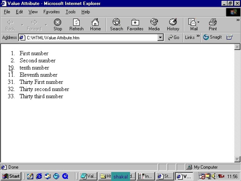The height and width of the screenshot is (181, 241).
Task: Click the taskbar clock showing 11:56
Action: pos(232,176)
